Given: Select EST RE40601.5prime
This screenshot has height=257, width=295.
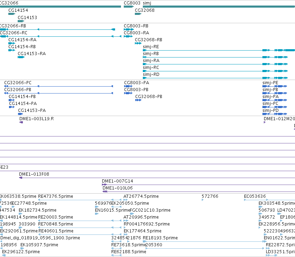Looking at the screenshot, I should [56, 231].
